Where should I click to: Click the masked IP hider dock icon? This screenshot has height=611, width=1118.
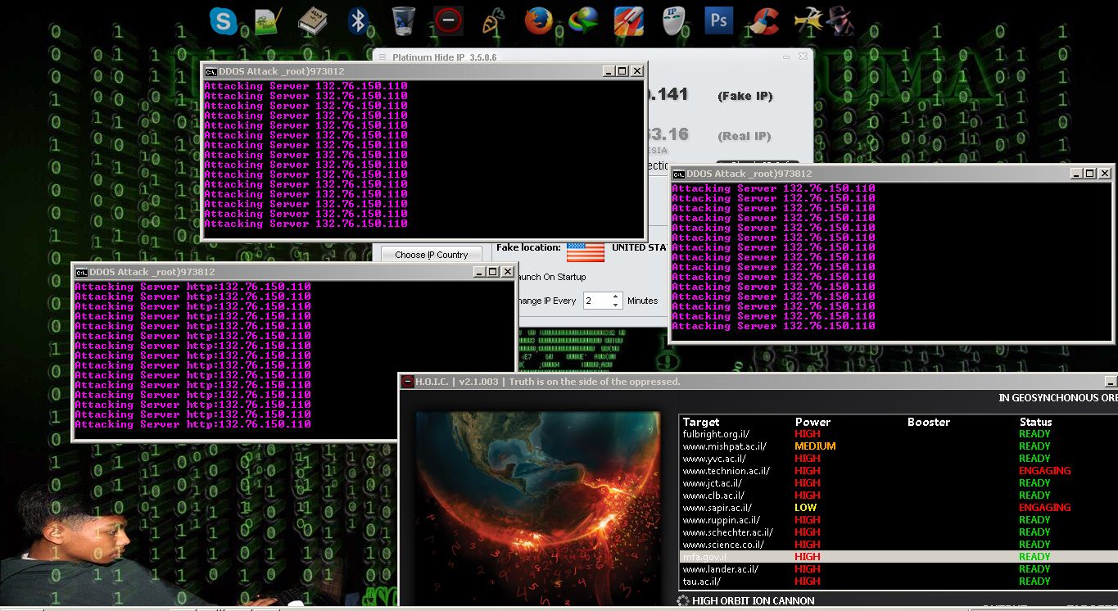coord(673,20)
